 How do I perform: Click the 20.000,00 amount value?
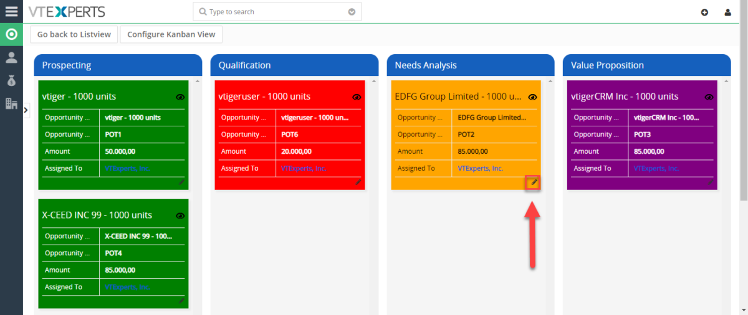(296, 151)
